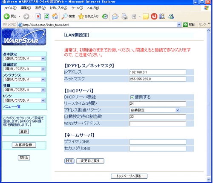Click the 変更前に戻す button

click(x=90, y=161)
